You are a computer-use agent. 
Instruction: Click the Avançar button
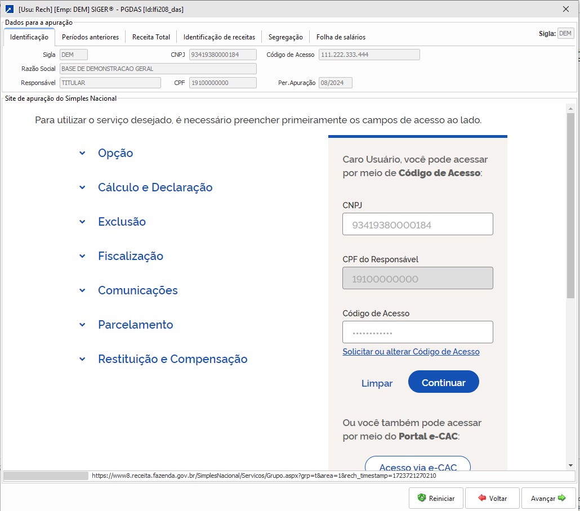(548, 498)
